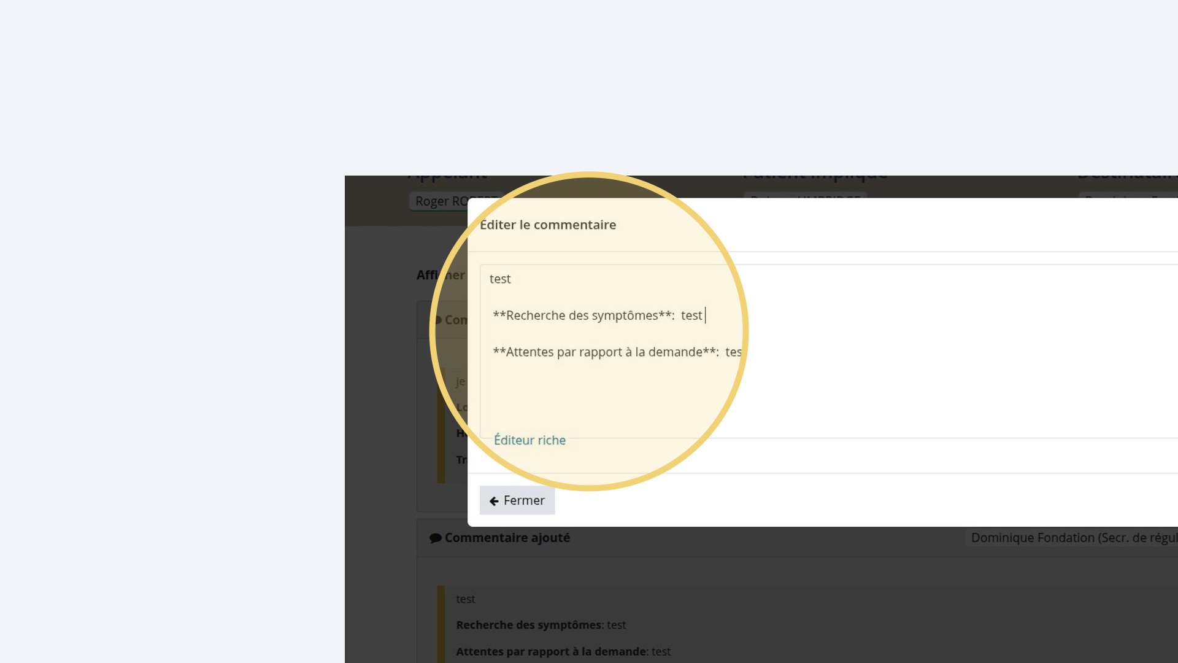Click the 'Editer le commentaire' dialog title

[548, 225]
